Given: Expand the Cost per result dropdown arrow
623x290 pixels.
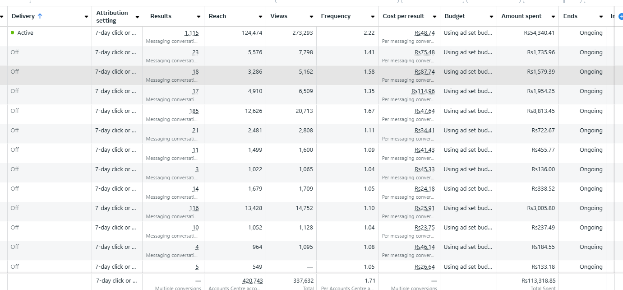Looking at the screenshot, I should tap(434, 17).
